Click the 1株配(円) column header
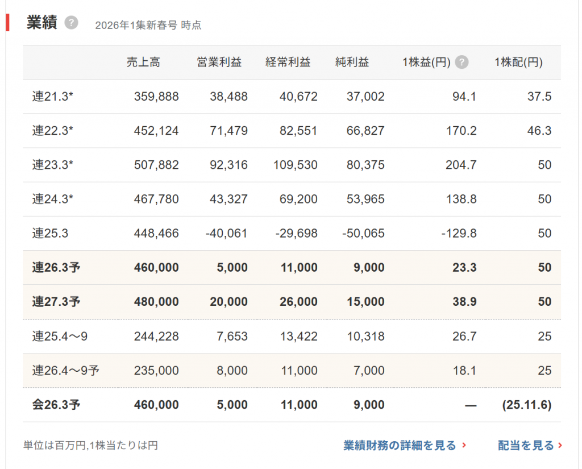This screenshot has width=582, height=469. [518, 63]
